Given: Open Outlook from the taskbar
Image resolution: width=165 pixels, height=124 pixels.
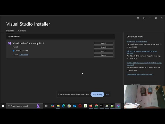Looking at the screenshot, I should pos(75,106).
